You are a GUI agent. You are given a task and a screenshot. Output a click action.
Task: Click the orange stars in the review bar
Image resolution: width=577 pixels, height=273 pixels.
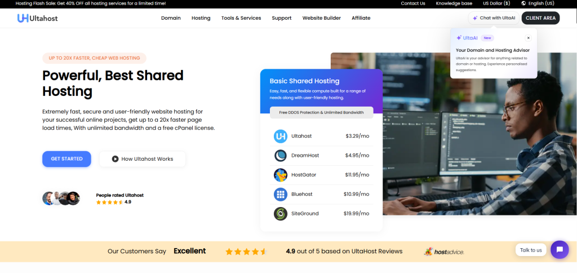(246, 252)
